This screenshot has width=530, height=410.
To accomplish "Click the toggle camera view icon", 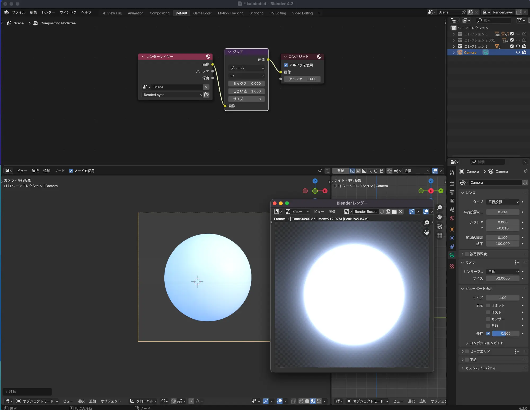I will coord(439,226).
